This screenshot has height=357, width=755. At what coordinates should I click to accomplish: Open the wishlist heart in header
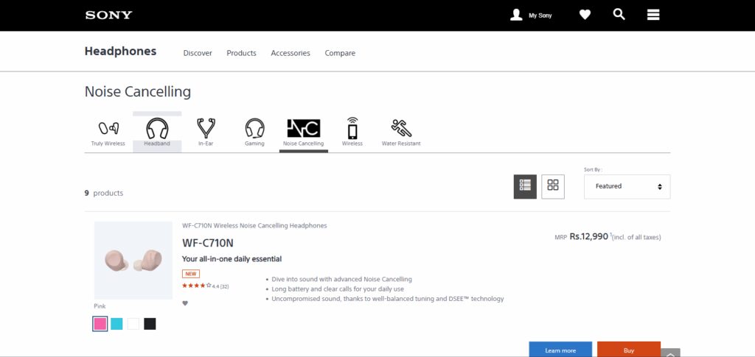(585, 15)
